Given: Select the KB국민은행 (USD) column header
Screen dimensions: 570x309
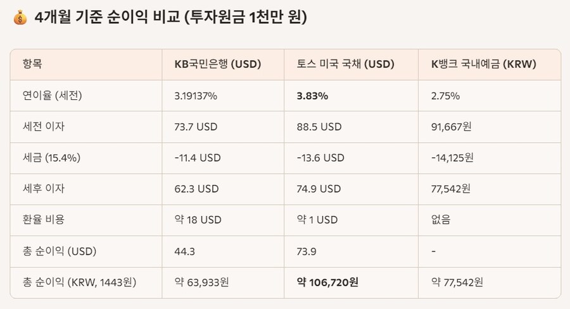Looking at the screenshot, I should point(217,64).
